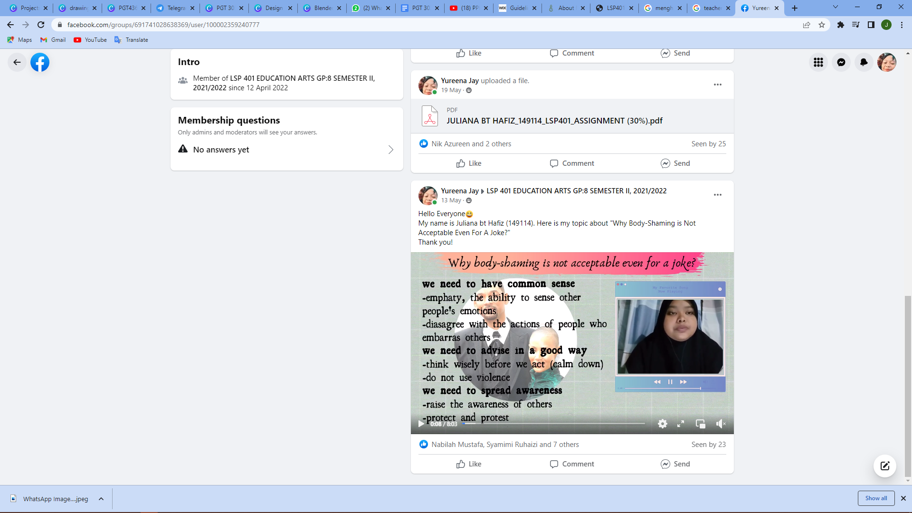Click the address bar URL

click(x=163, y=25)
